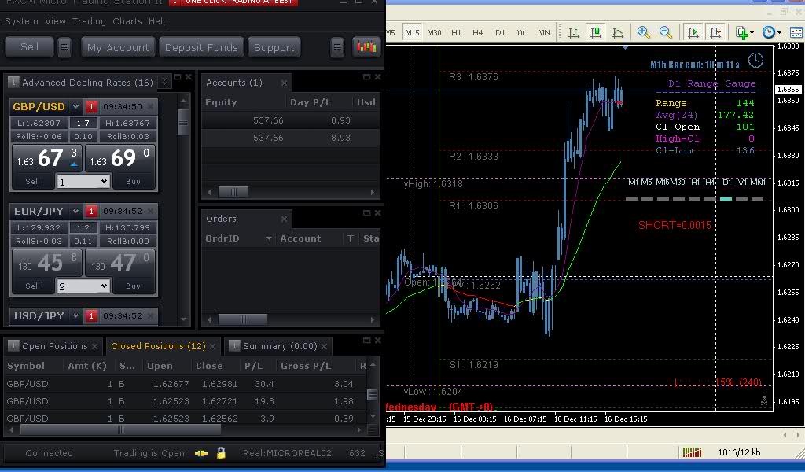Click the Closed Positions horizontal scrollbar
Image resolution: width=805 pixels, height=472 pixels.
(120, 430)
